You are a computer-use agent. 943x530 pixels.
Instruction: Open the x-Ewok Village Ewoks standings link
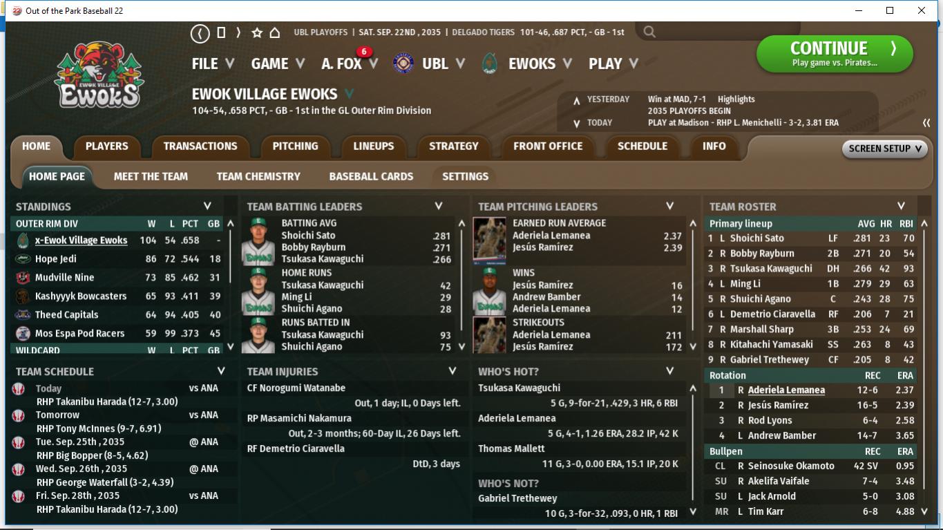tap(81, 240)
